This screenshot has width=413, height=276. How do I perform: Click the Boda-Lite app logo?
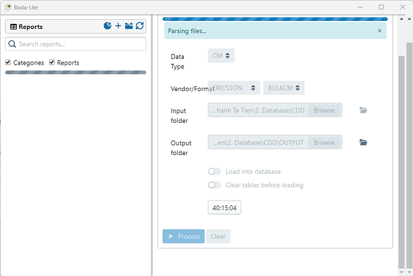point(8,7)
